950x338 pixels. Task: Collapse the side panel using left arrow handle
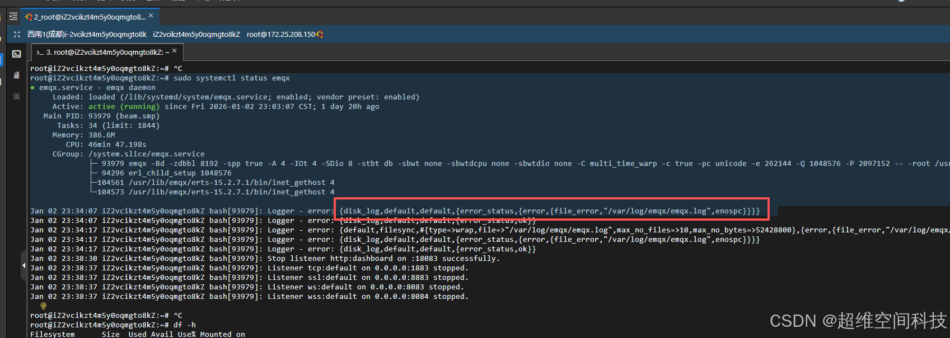[24, 265]
